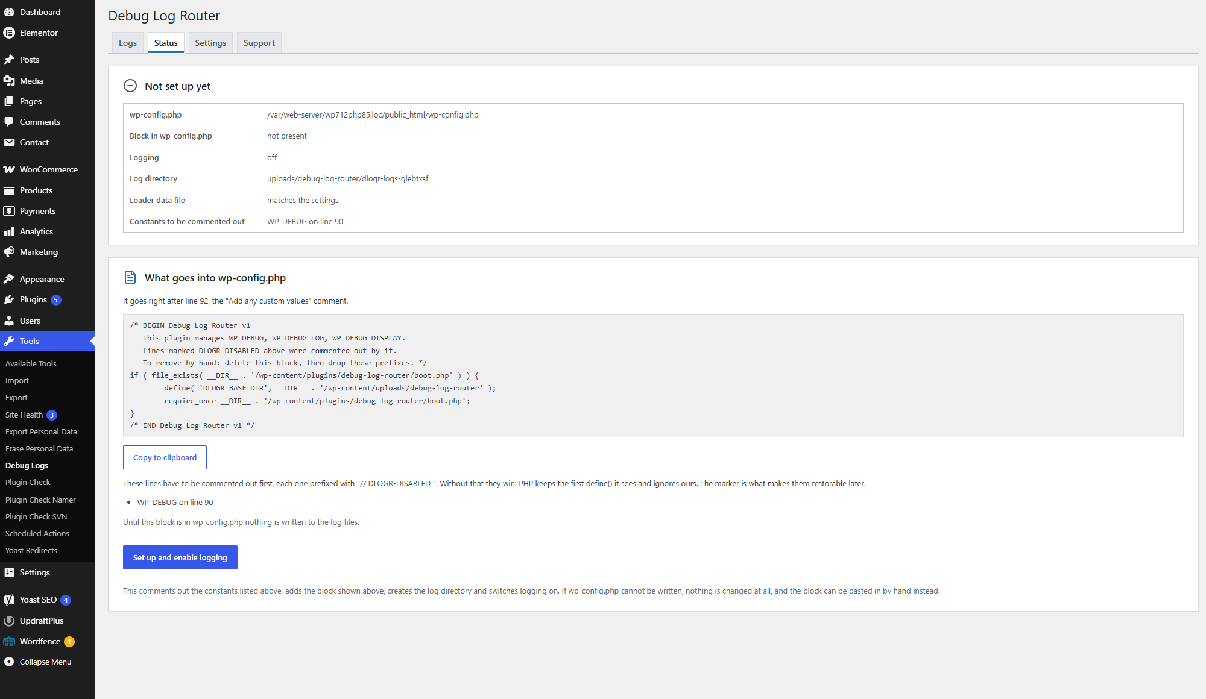Click the log directory path value
The height and width of the screenshot is (699, 1206).
(x=348, y=178)
